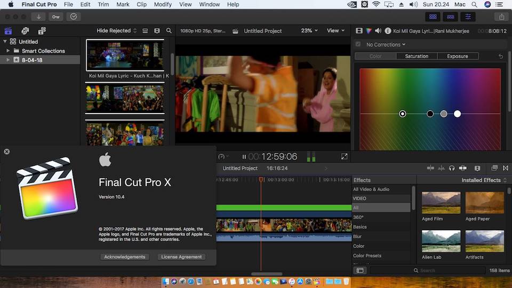The image size is (512, 288).
Task: Collapse the Untitled library disclosure triangle
Action: tap(5, 42)
